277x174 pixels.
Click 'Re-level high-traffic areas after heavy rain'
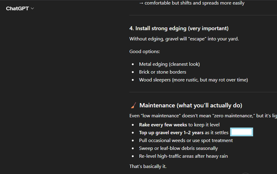click(x=183, y=156)
